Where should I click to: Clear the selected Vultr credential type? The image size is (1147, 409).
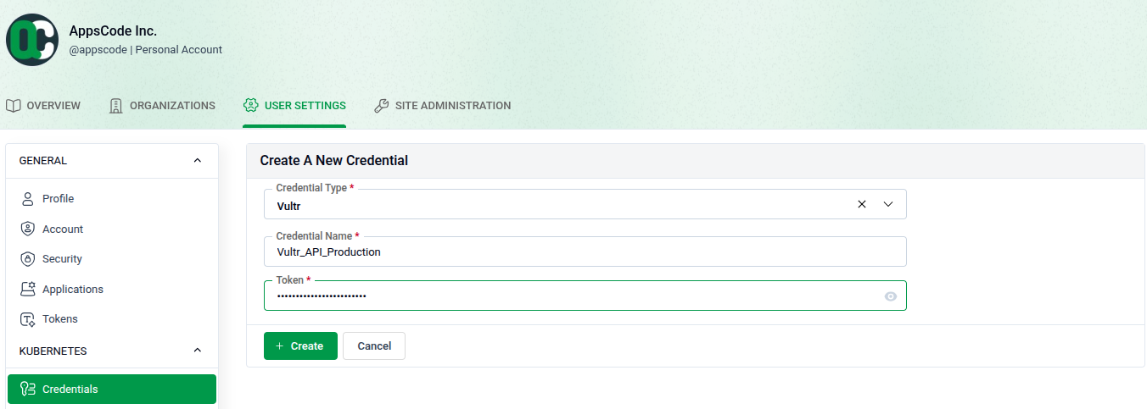coord(862,204)
